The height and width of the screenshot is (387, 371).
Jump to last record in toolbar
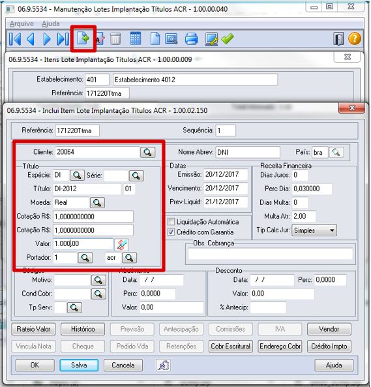pos(63,39)
